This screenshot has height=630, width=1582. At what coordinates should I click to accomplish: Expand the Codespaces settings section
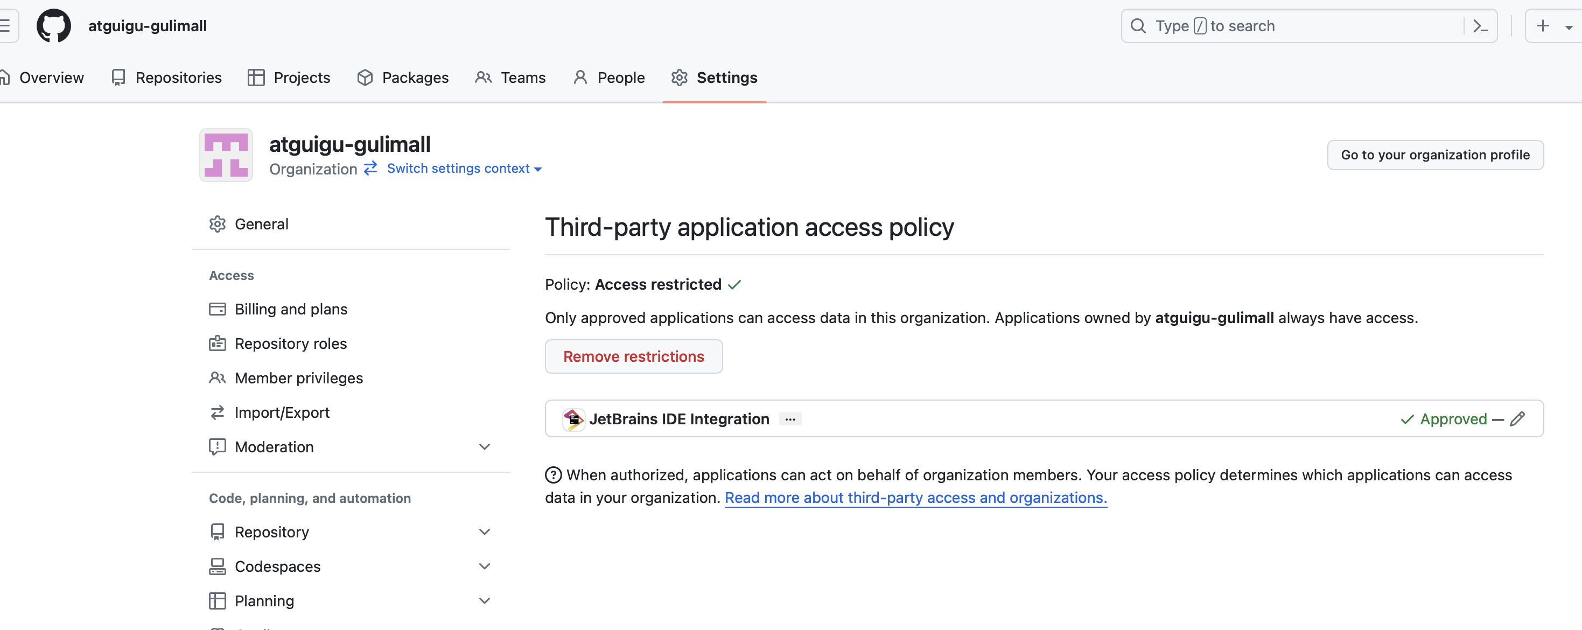pyautogui.click(x=484, y=566)
